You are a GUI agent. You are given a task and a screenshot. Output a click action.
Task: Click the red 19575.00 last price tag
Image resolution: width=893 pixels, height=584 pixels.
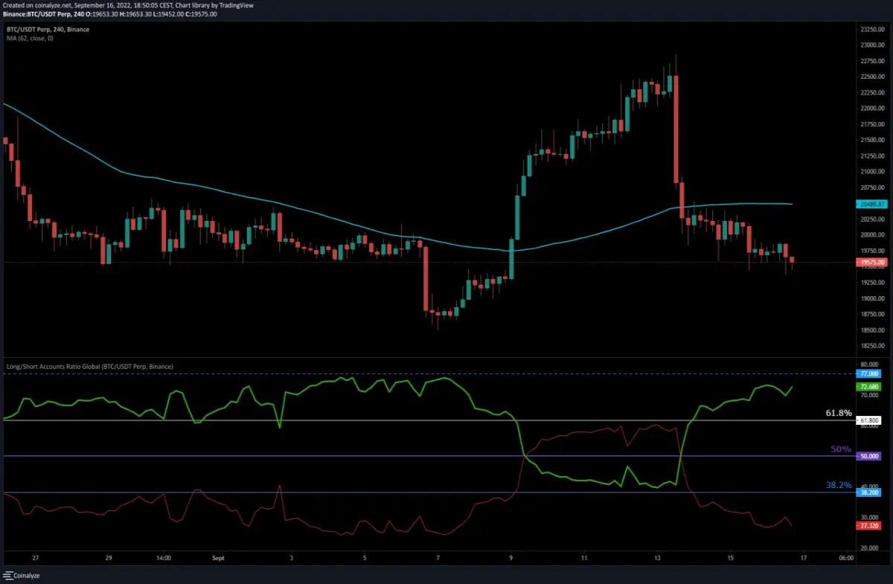(870, 262)
